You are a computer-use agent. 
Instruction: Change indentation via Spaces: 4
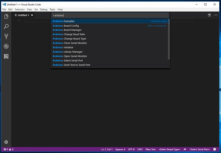pyautogui.click(x=120, y=149)
